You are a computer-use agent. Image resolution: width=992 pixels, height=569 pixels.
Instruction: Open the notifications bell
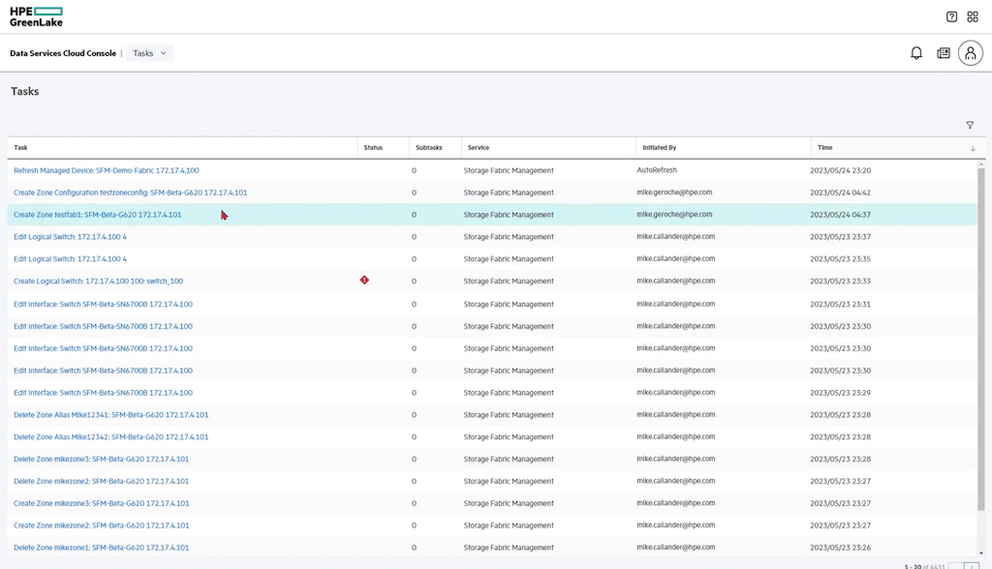pyautogui.click(x=916, y=53)
